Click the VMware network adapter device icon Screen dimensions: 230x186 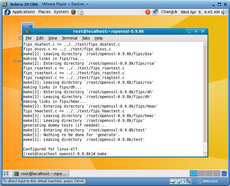click(x=188, y=181)
